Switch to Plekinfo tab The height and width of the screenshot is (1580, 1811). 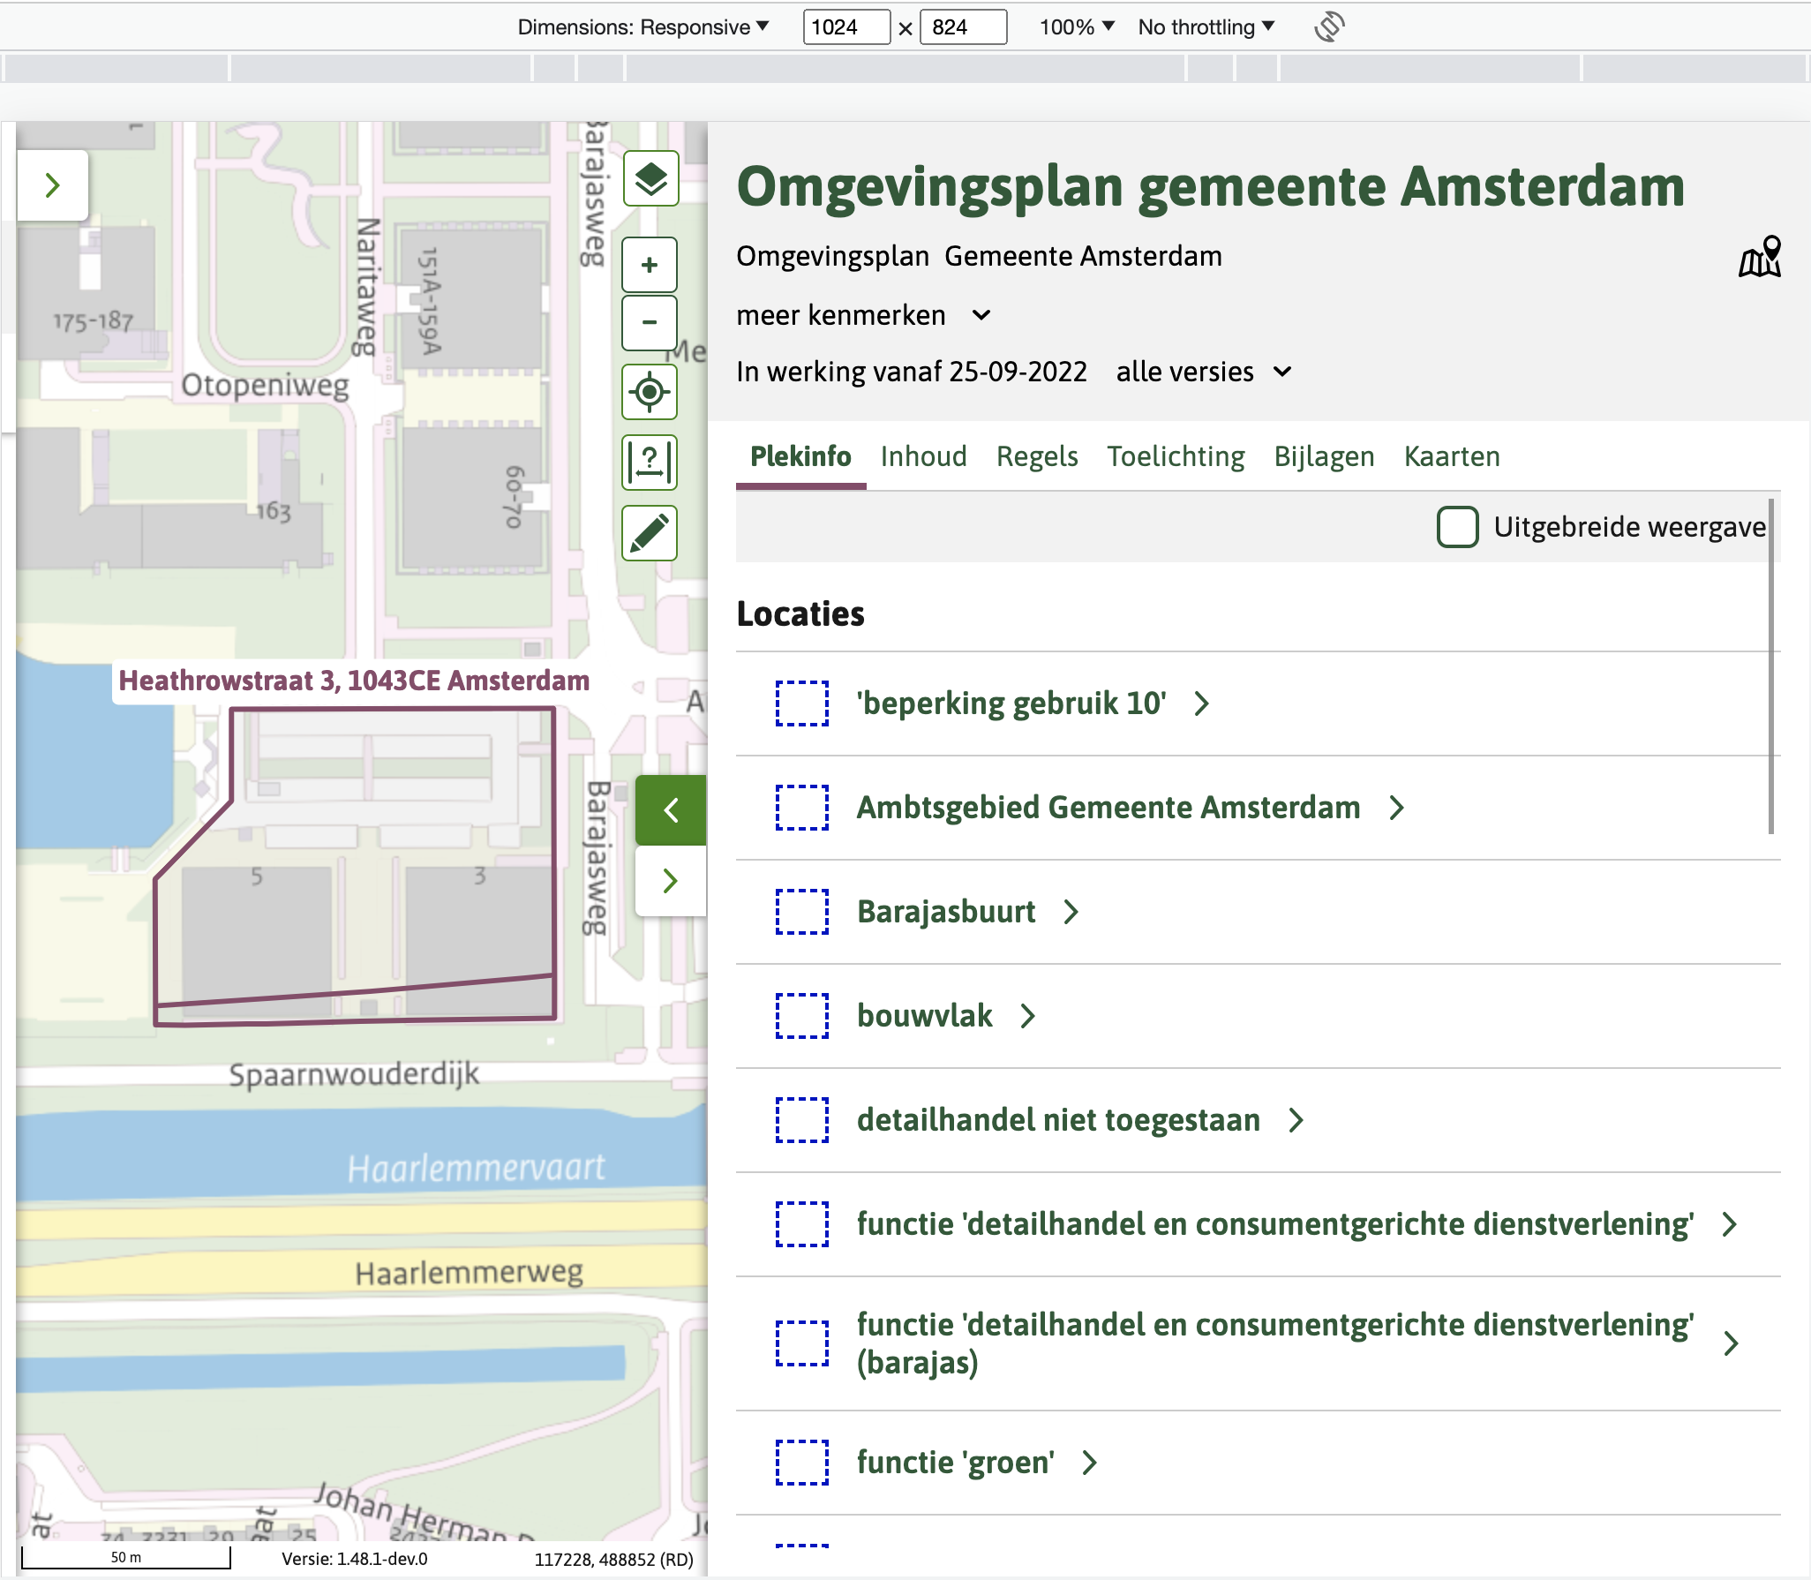(800, 456)
